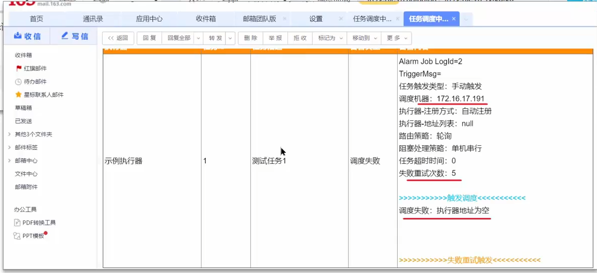Click the clock icon beside 待办邮件
The image size is (597, 273).
[18, 82]
